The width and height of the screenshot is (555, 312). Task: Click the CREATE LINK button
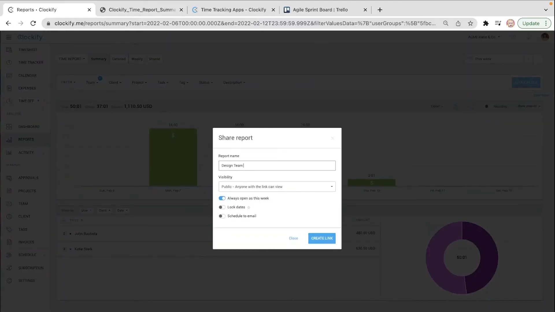point(322,238)
